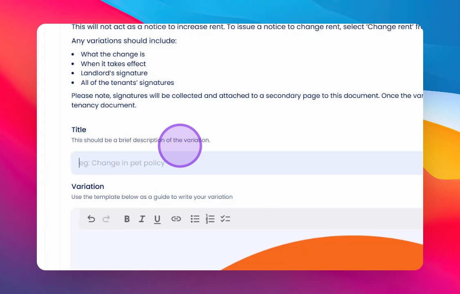Click 'Use the template below as a guide' hint
Image resolution: width=460 pixels, height=294 pixels.
click(152, 197)
